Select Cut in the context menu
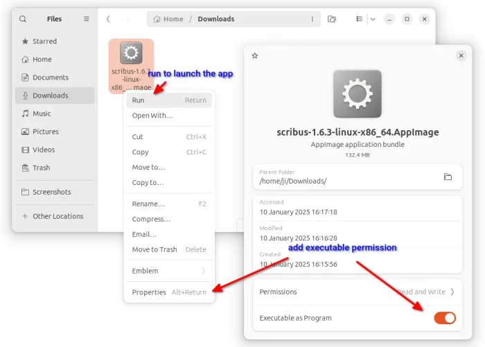 (169, 136)
